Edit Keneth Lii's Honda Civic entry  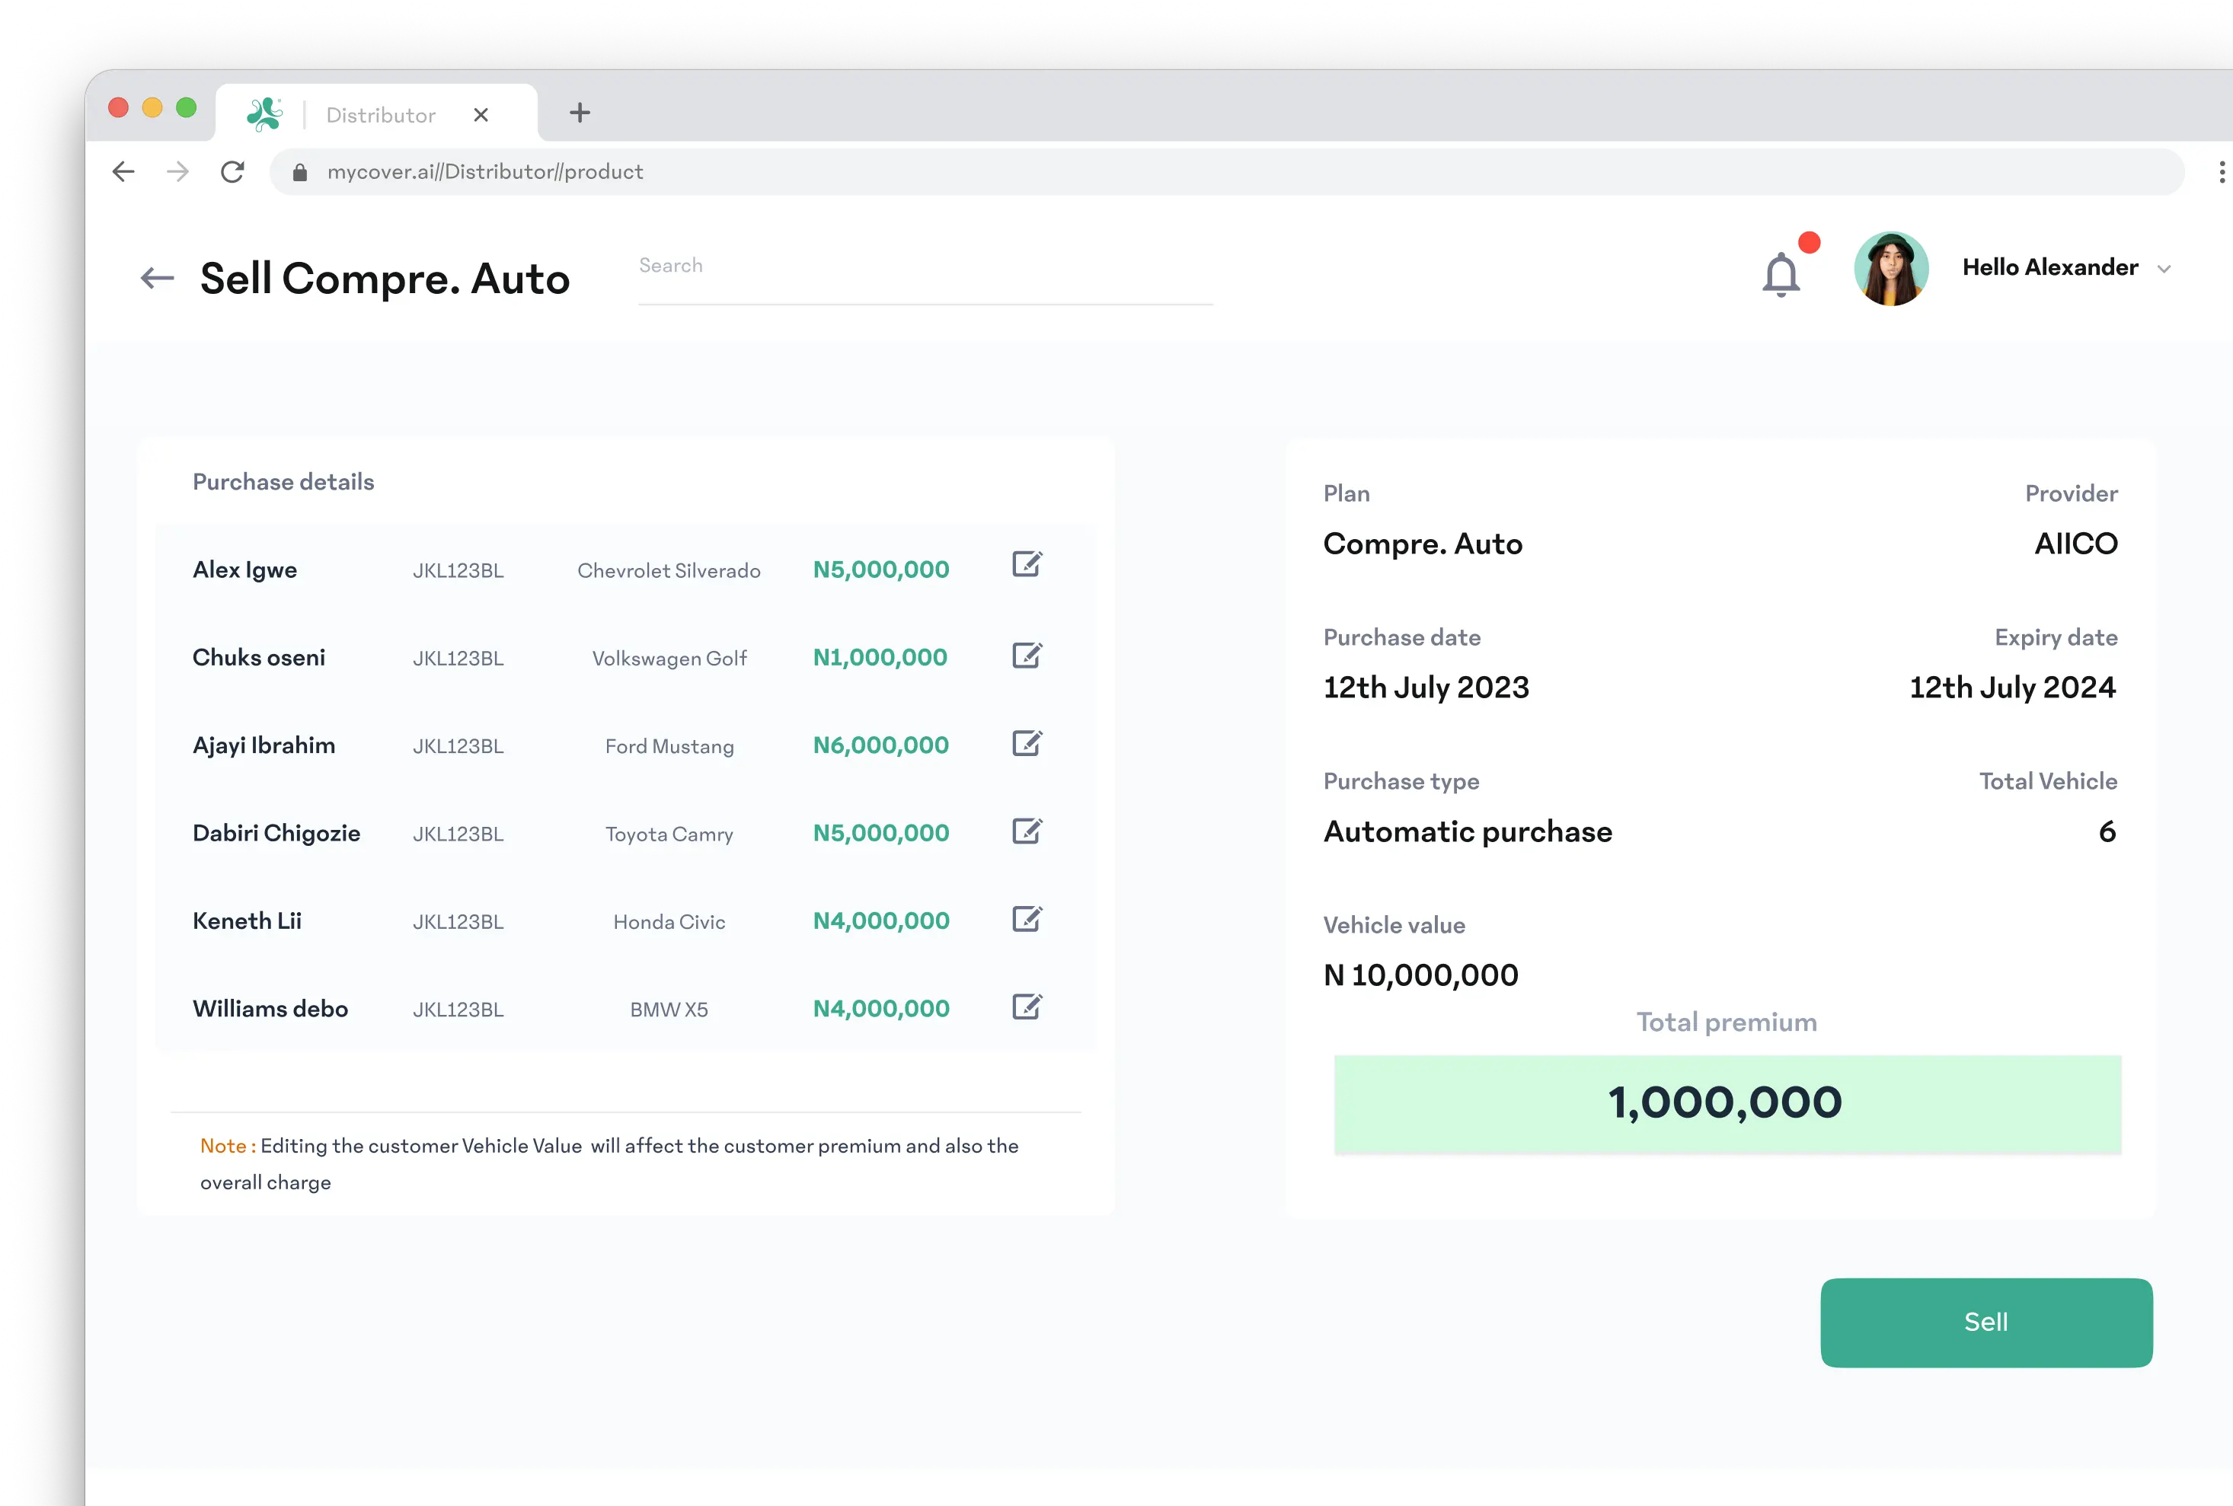point(1026,919)
